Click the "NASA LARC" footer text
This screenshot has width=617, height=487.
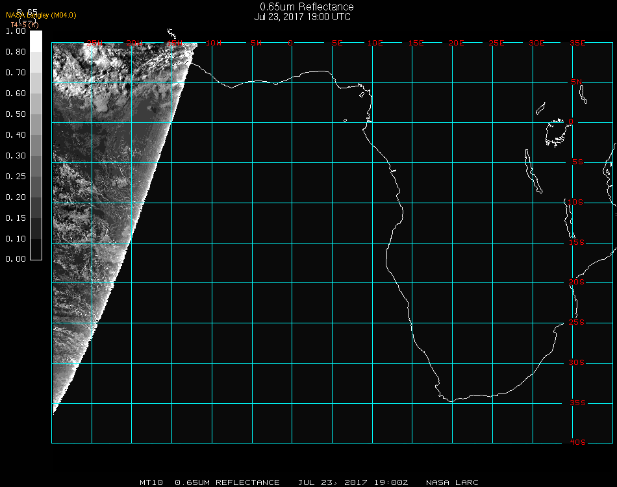tap(452, 482)
